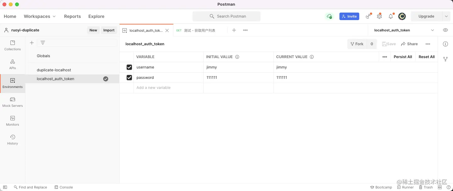Open the APIs sidebar panel
Image resolution: width=453 pixels, height=191 pixels.
pyautogui.click(x=13, y=64)
